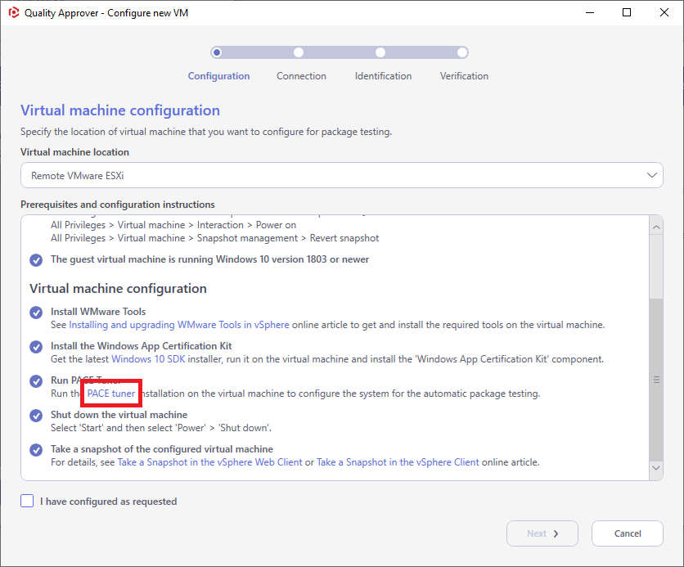This screenshot has width=684, height=567.
Task: Click the checkmark beside Windows 10 version 1803
Action: point(36,260)
